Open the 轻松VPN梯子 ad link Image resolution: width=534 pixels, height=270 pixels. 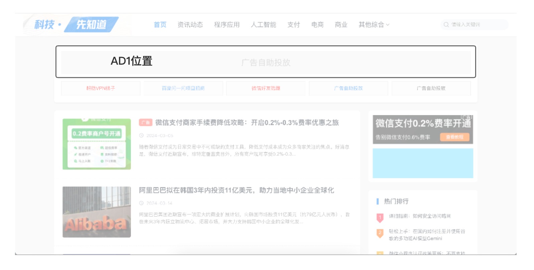(x=101, y=88)
